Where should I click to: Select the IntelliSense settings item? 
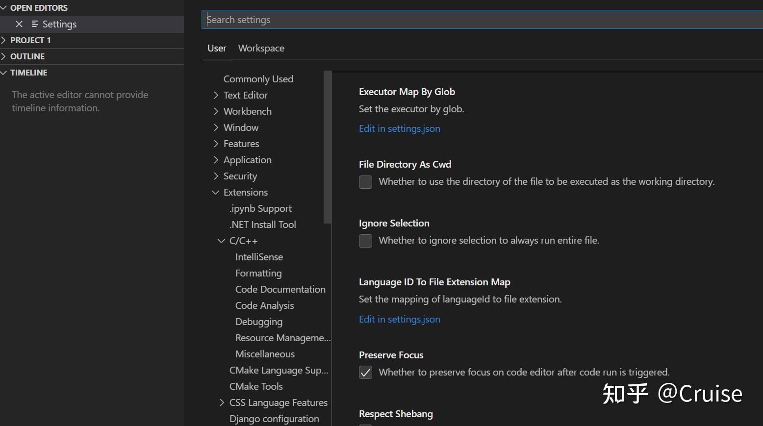pos(259,256)
